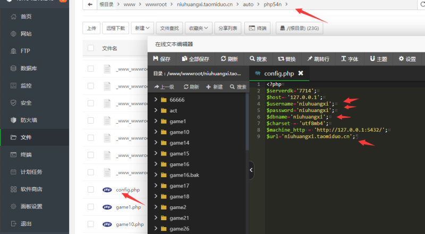
Task: Click the 远程下载 remote download button
Action: [115, 28]
